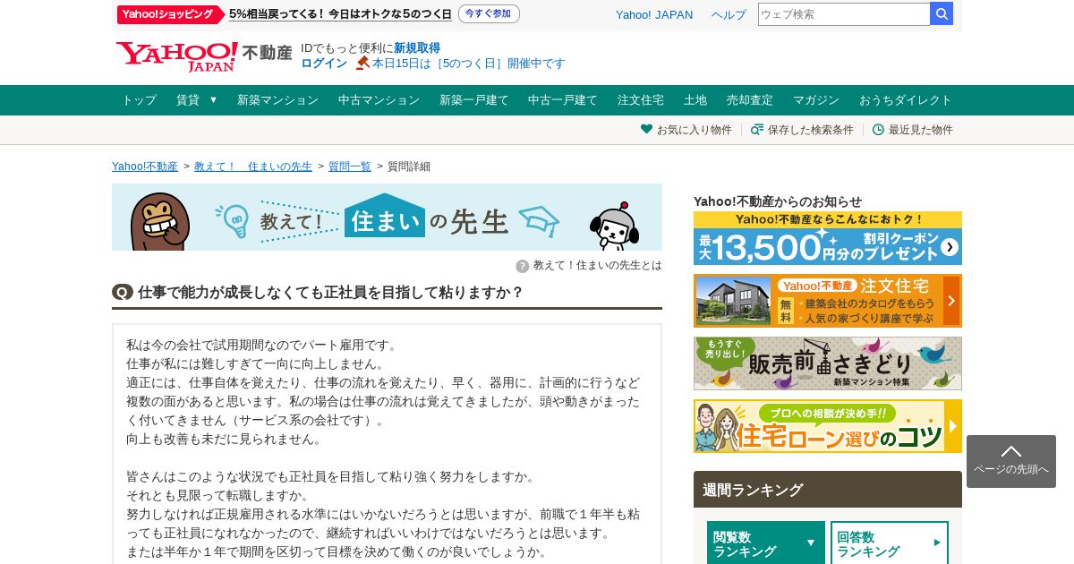The height and width of the screenshot is (564, 1074).
Task: Click the ログイン link
Action: tap(324, 64)
